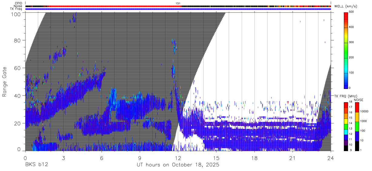Click the 40 tick on Range Gate axis
The image size is (372, 171).
[x=18, y=95]
